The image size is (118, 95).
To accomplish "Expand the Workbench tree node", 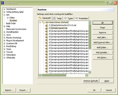I will click(x=4, y=9).
